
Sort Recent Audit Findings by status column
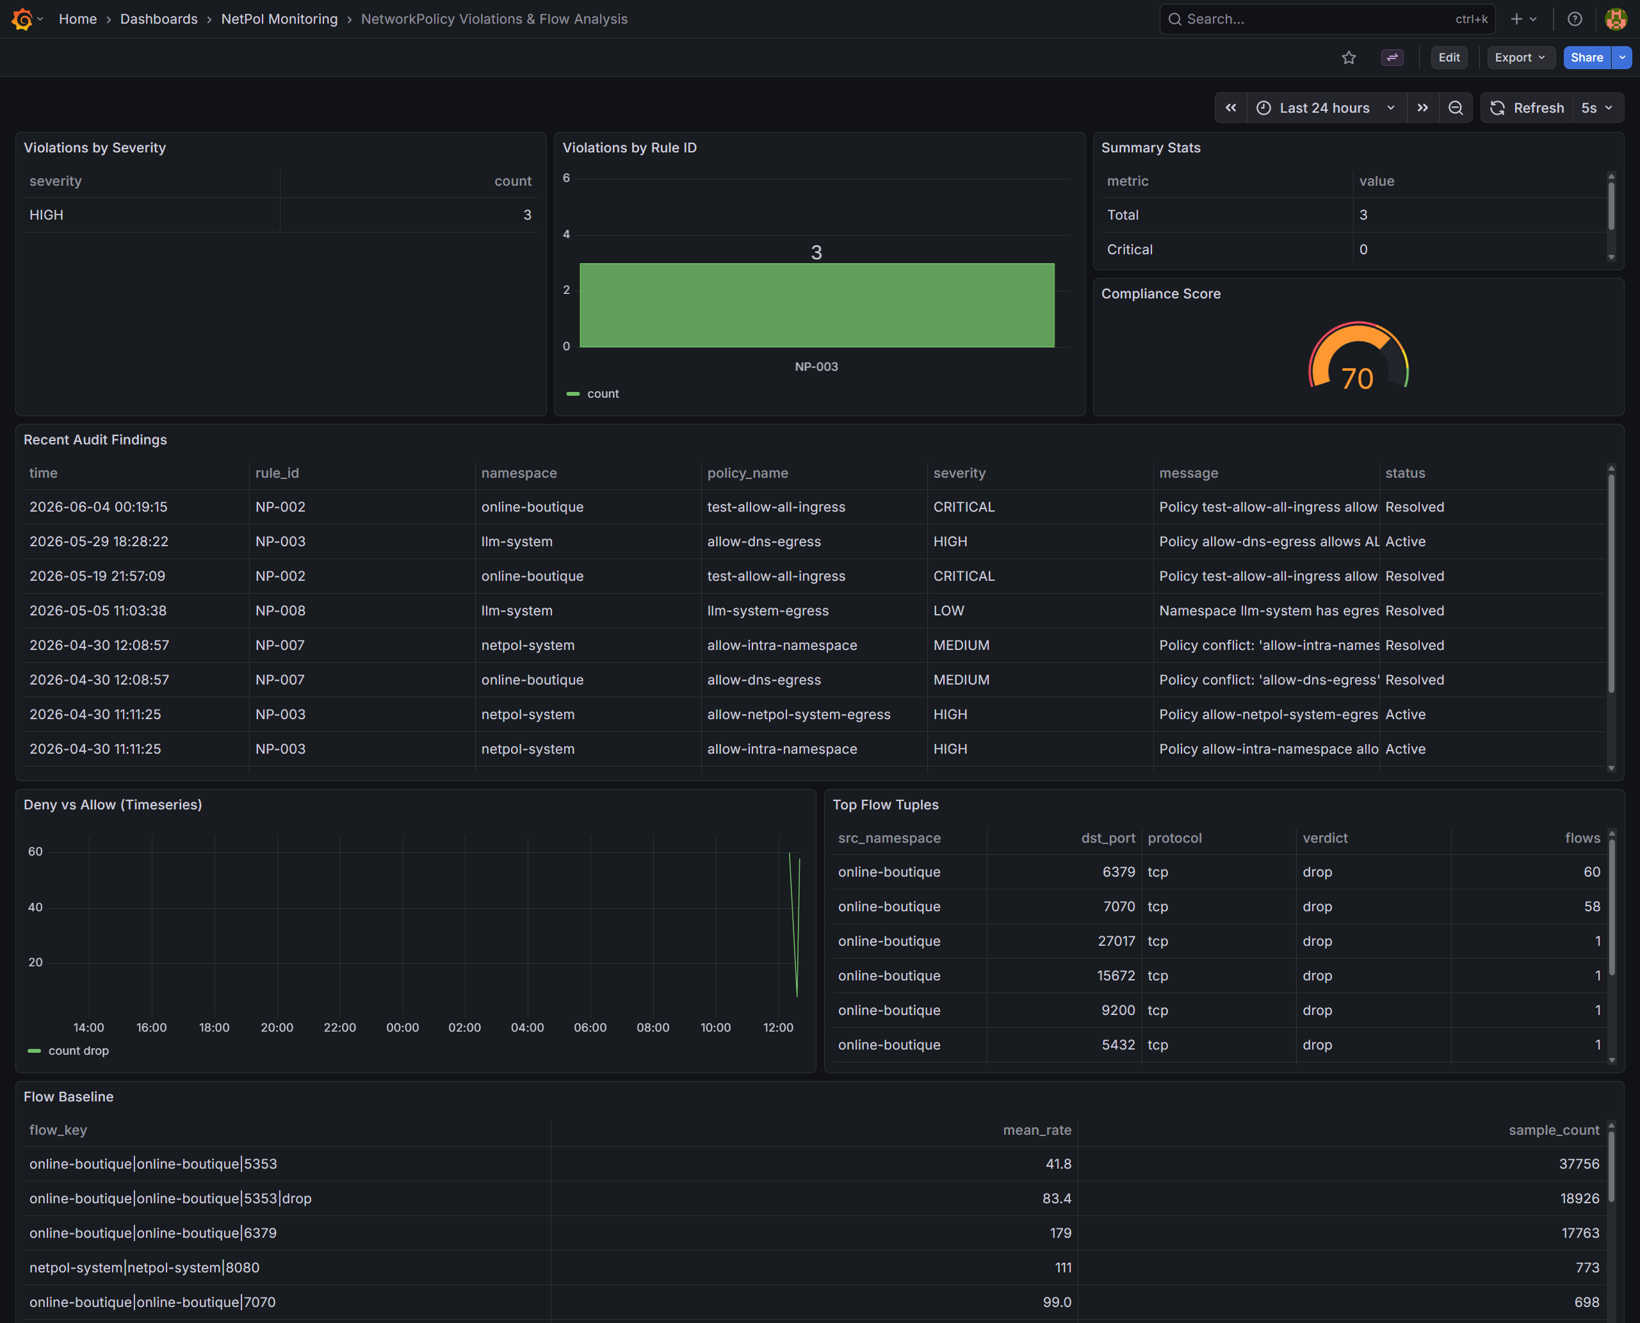1405,473
